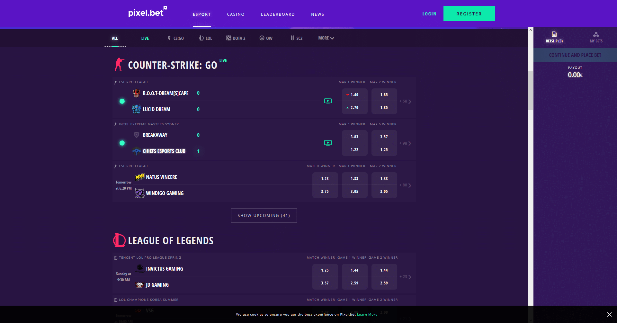The image size is (617, 323).
Task: Open the NEWS page
Action: coord(317,14)
